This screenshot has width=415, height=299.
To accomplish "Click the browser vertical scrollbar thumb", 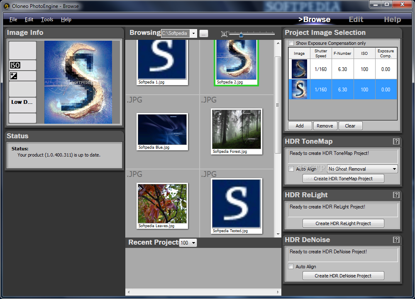I will point(278,105).
